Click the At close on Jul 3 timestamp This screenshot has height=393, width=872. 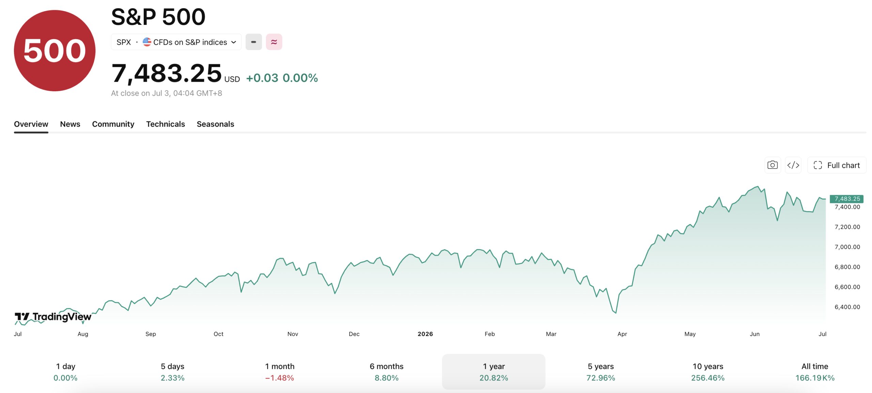167,93
